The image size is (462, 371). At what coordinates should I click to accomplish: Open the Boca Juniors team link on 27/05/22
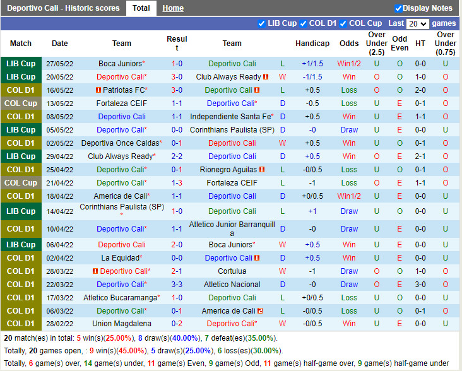(x=119, y=64)
